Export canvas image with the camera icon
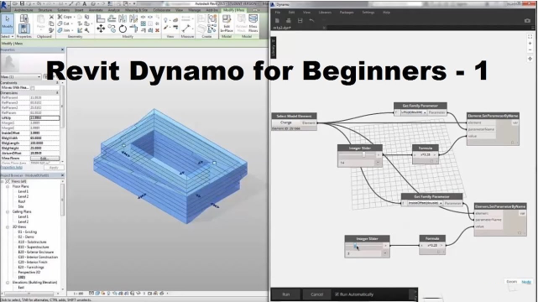 527,21
